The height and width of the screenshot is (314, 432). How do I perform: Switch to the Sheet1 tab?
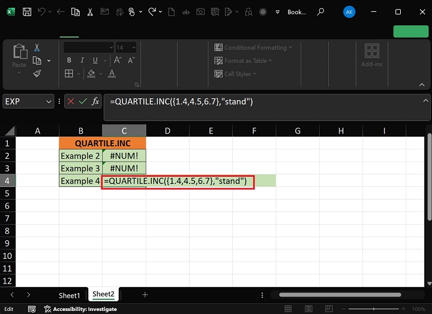[69, 295]
